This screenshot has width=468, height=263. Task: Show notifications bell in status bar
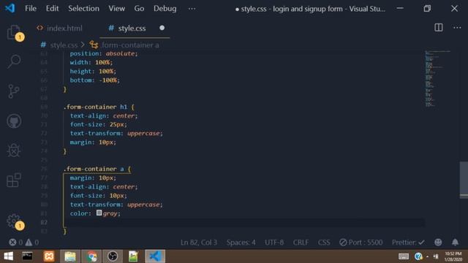[x=455, y=243]
